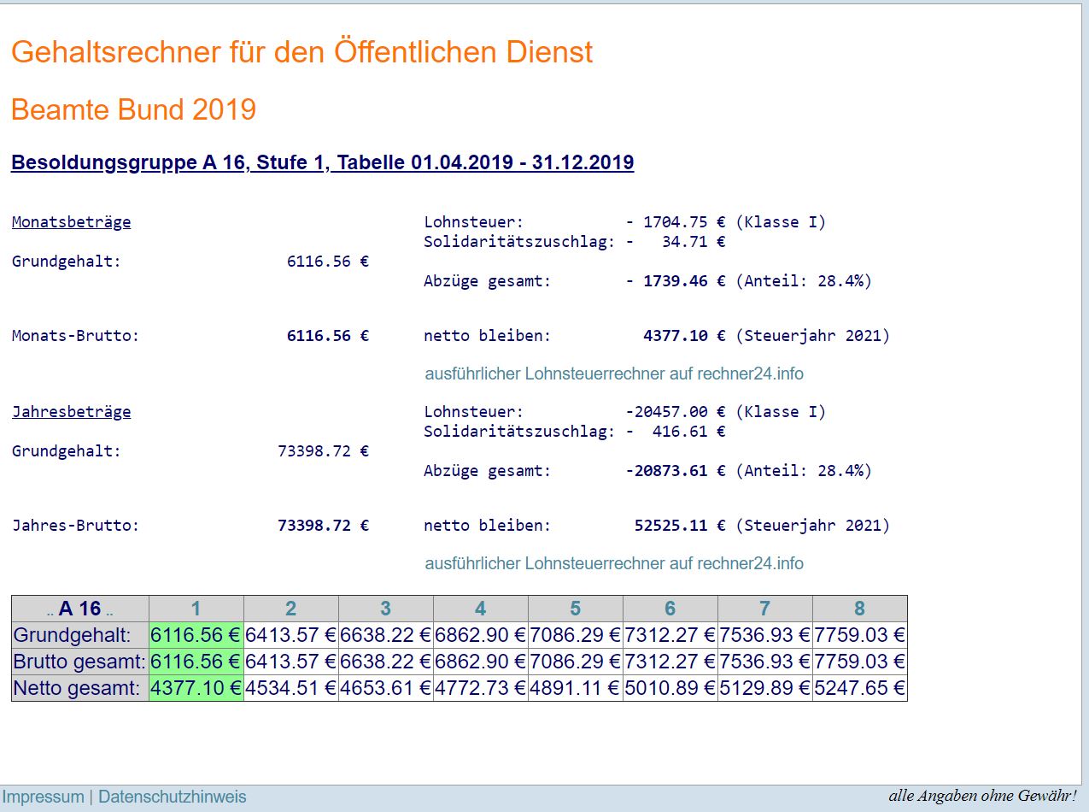This screenshot has width=1089, height=812.
Task: Click the highlighted Netto gesamt 4377.10 € cell
Action: coord(196,688)
